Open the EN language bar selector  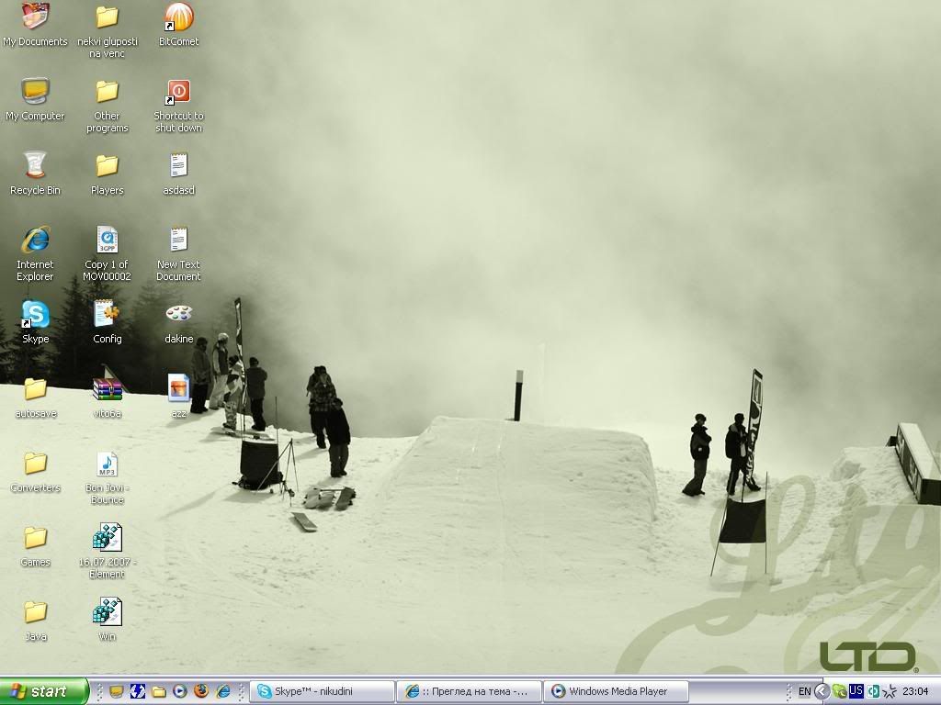point(804,691)
